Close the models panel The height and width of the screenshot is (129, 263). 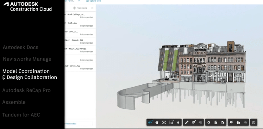click(92, 8)
